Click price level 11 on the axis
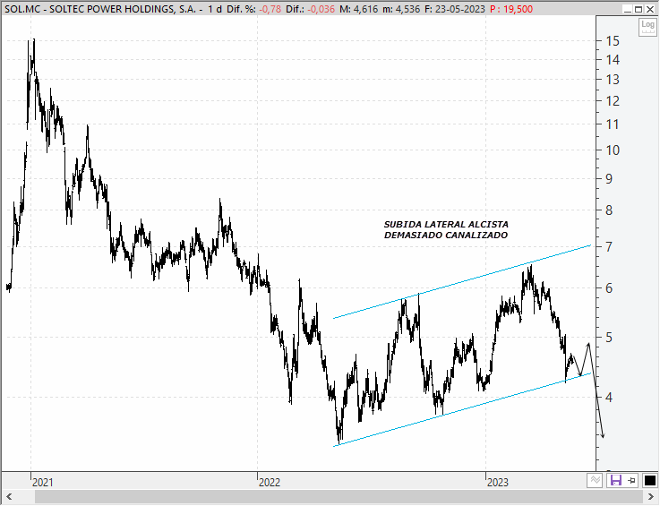 pos(613,124)
